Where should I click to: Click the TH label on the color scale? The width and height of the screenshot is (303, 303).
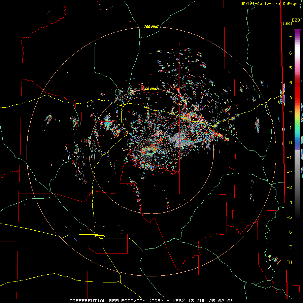coord(289,262)
